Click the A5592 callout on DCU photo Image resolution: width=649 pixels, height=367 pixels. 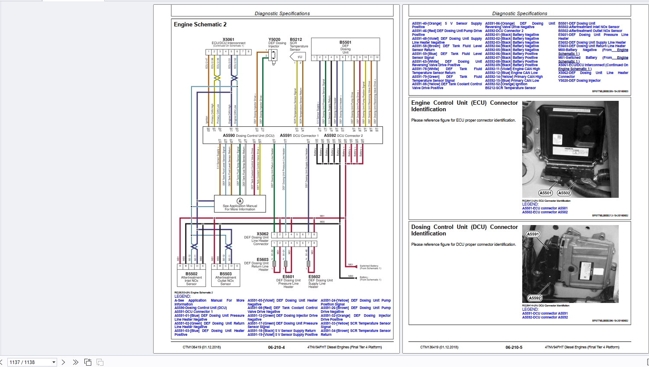(535, 298)
